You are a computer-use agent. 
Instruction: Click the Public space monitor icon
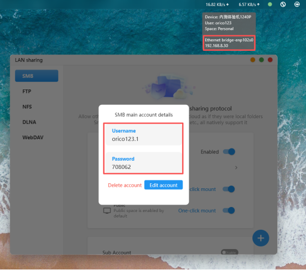click(x=107, y=210)
